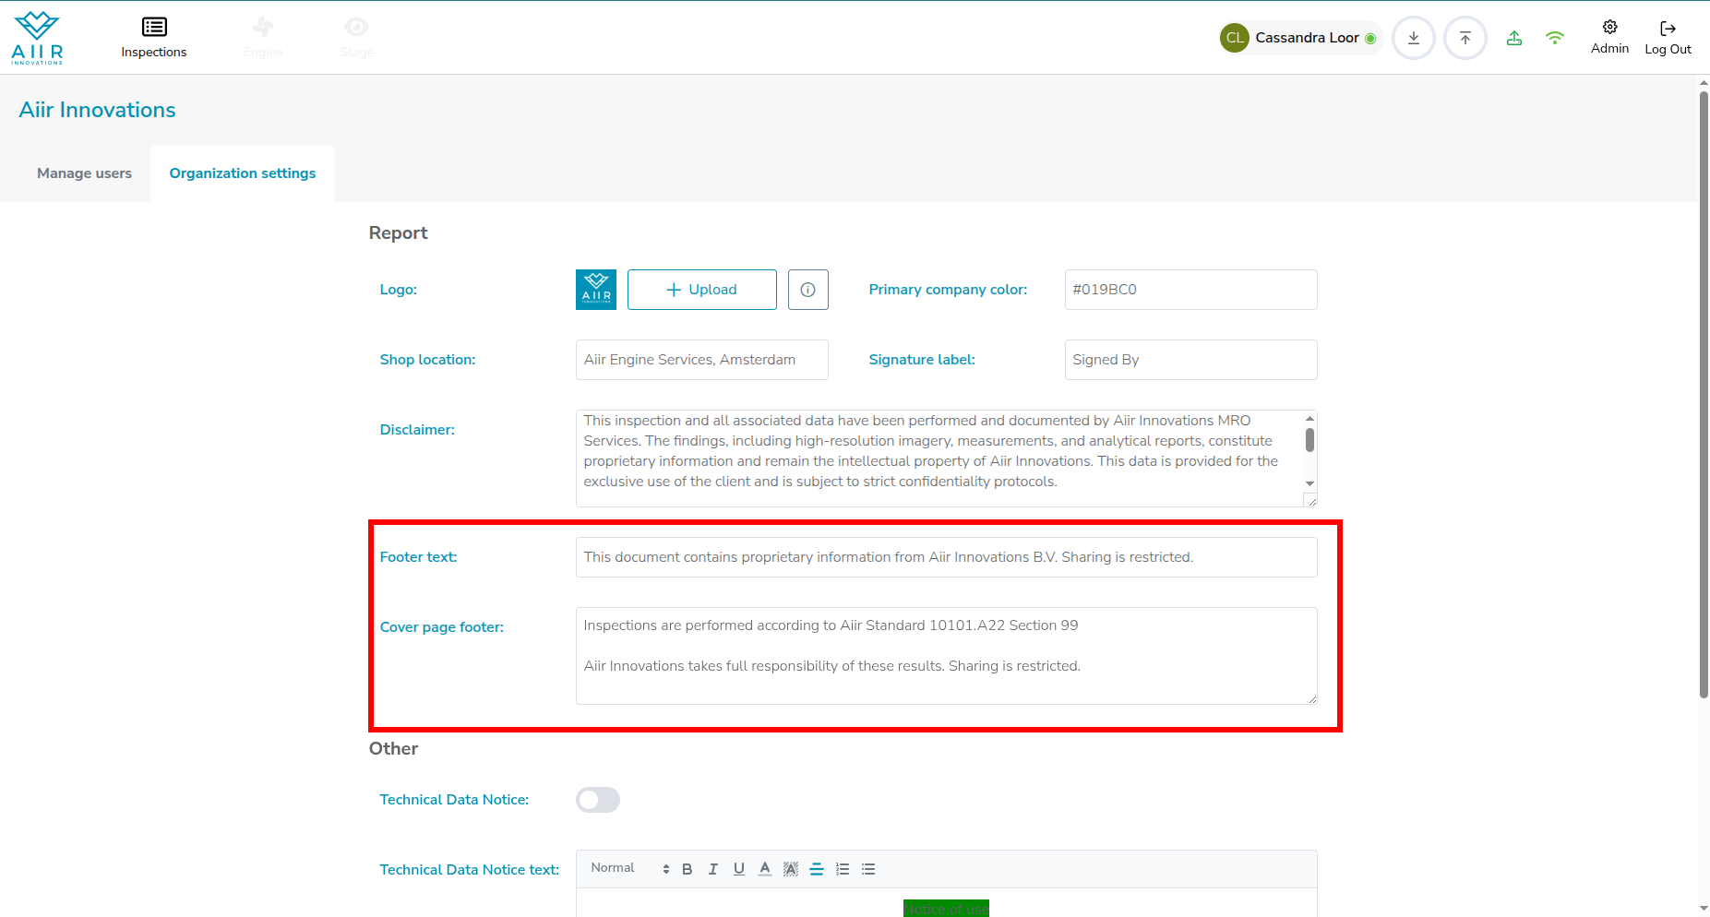1710x917 pixels.
Task: Click the "Signature label:" label
Action: pos(923,360)
